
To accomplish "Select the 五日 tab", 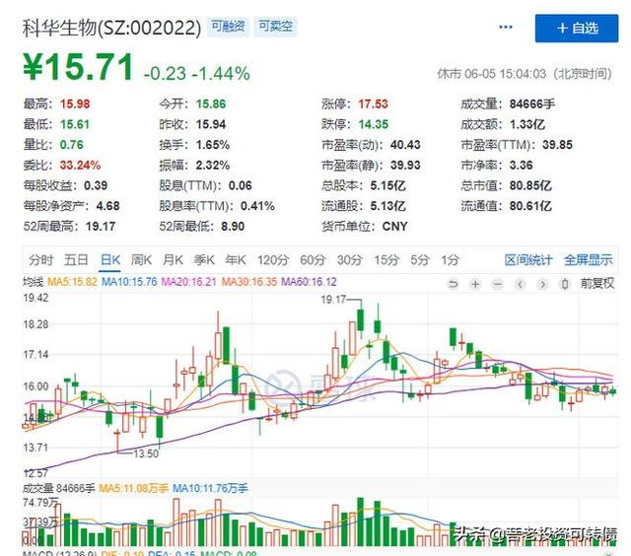I will click(x=76, y=260).
